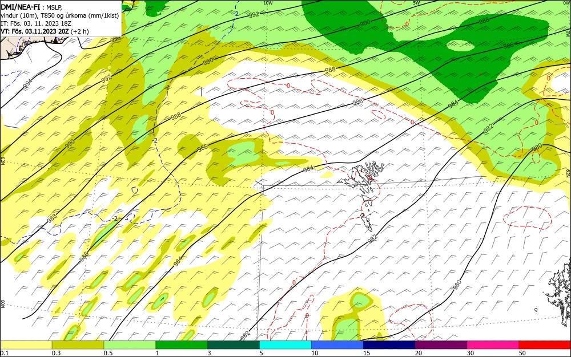Click the pink 30–50 legend swatch
The height and width of the screenshot is (357, 571).
493,345
